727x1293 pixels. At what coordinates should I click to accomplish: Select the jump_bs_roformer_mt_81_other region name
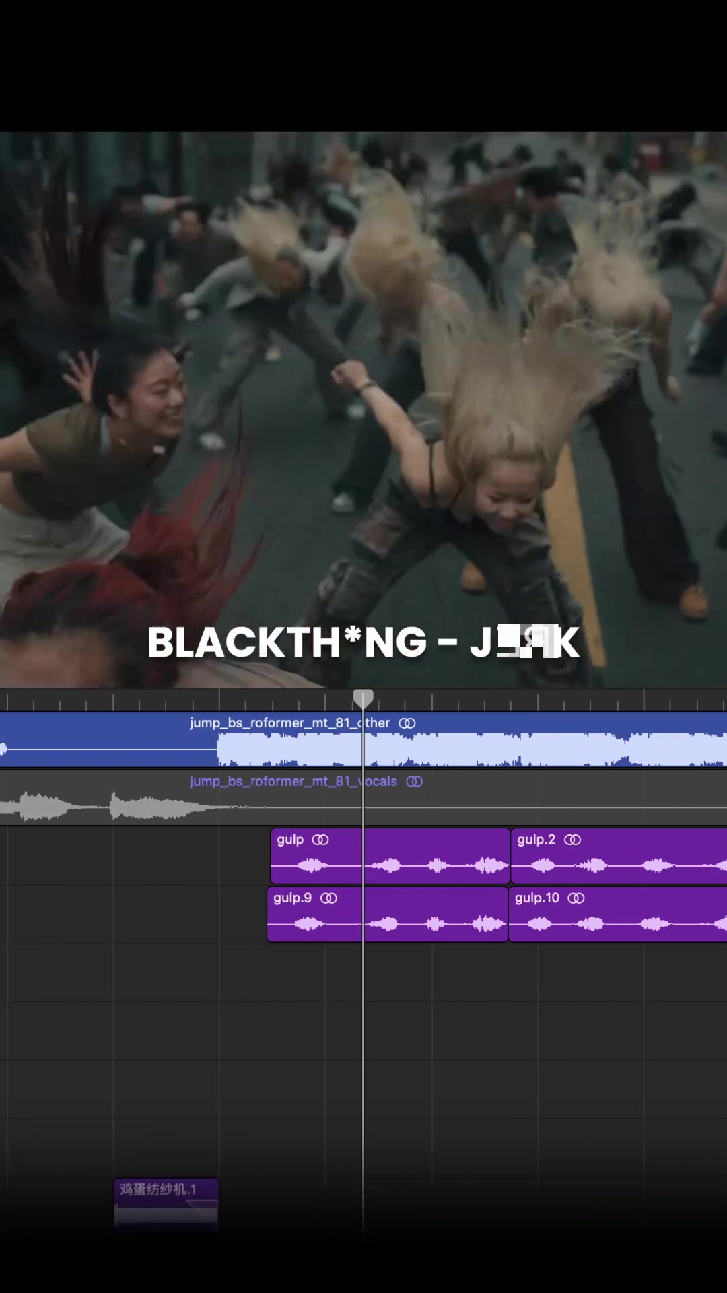point(289,723)
